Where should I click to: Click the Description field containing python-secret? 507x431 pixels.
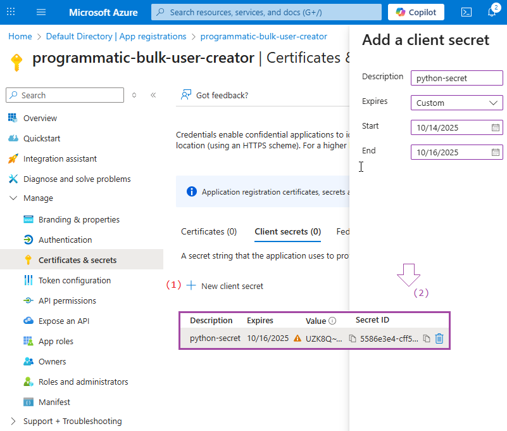(456, 78)
